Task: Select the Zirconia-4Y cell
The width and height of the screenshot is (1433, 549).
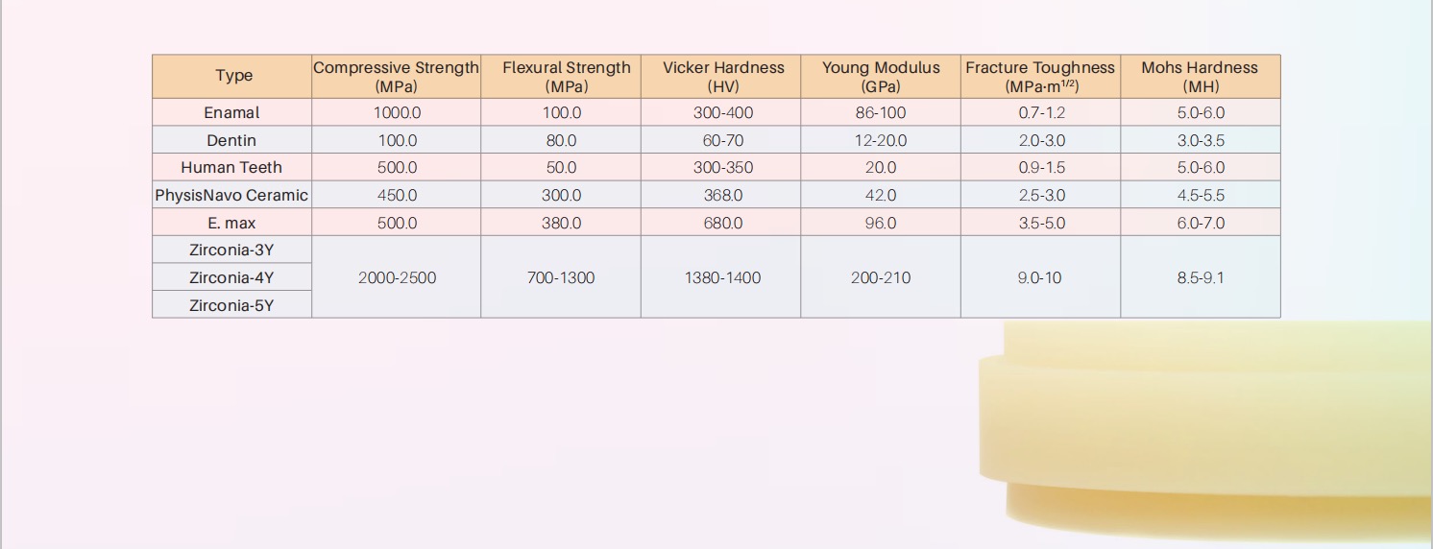Action: click(x=232, y=277)
